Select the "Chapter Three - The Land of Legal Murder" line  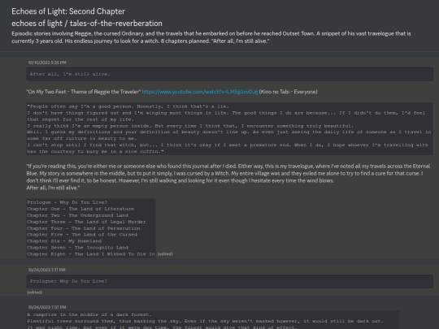pyautogui.click(x=86, y=222)
